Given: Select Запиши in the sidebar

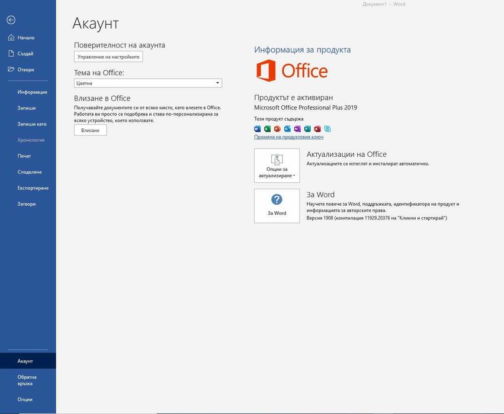Looking at the screenshot, I should coord(28,108).
